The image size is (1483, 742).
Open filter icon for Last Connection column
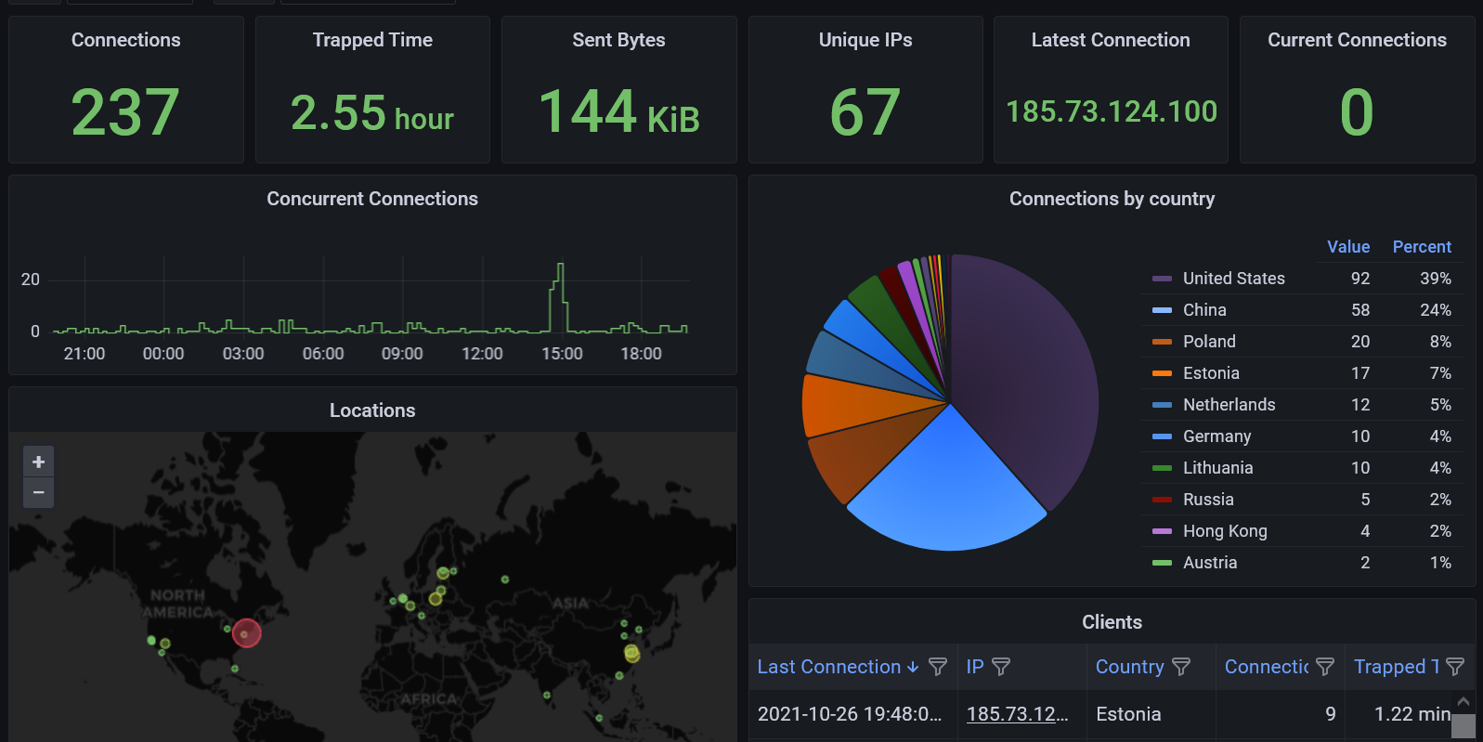click(x=938, y=667)
